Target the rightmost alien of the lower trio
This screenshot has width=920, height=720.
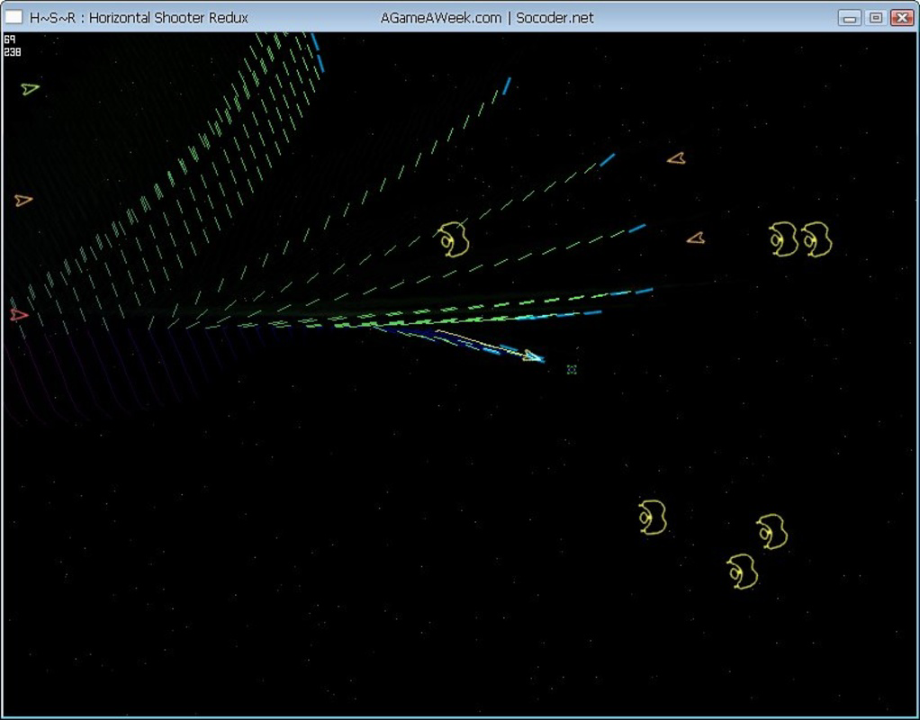pyautogui.click(x=771, y=532)
